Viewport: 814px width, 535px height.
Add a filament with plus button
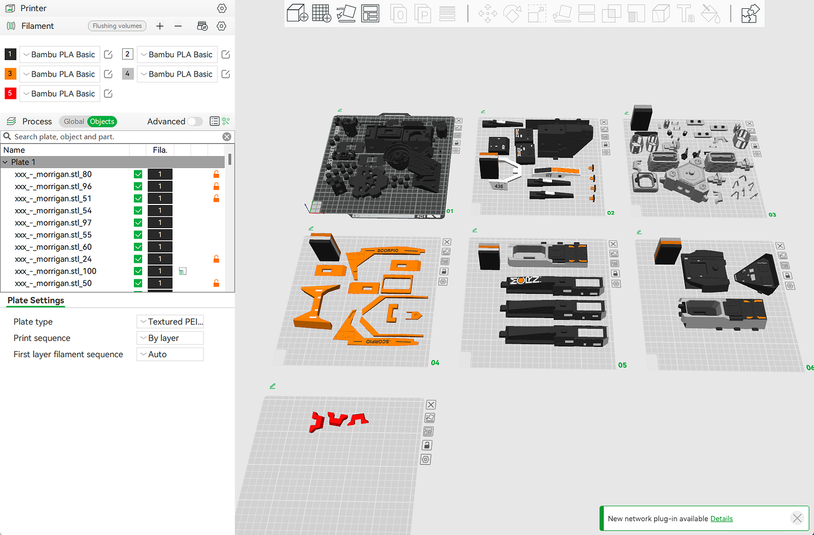coord(160,26)
